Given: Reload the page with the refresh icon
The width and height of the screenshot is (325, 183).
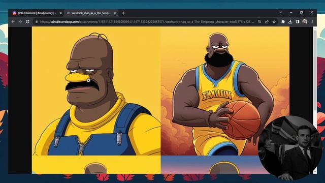Looking at the screenshot, I should click(27, 21).
